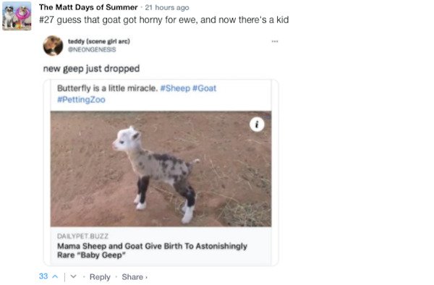The width and height of the screenshot is (434, 285).
Task: Reply to the comment
Action: (100, 277)
